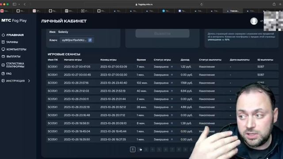Open the Выплаты sidebar section
The height and width of the screenshot is (159, 283).
tap(13, 57)
